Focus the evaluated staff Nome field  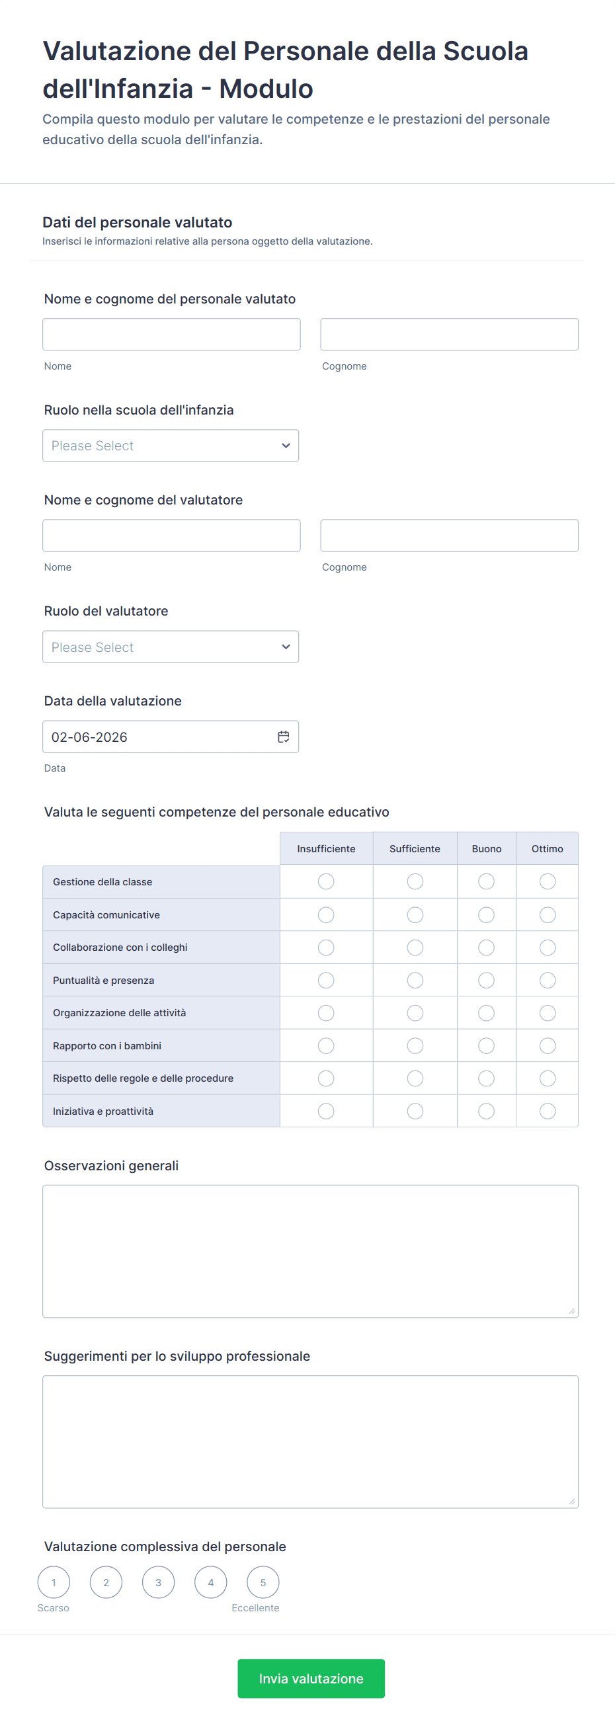171,335
